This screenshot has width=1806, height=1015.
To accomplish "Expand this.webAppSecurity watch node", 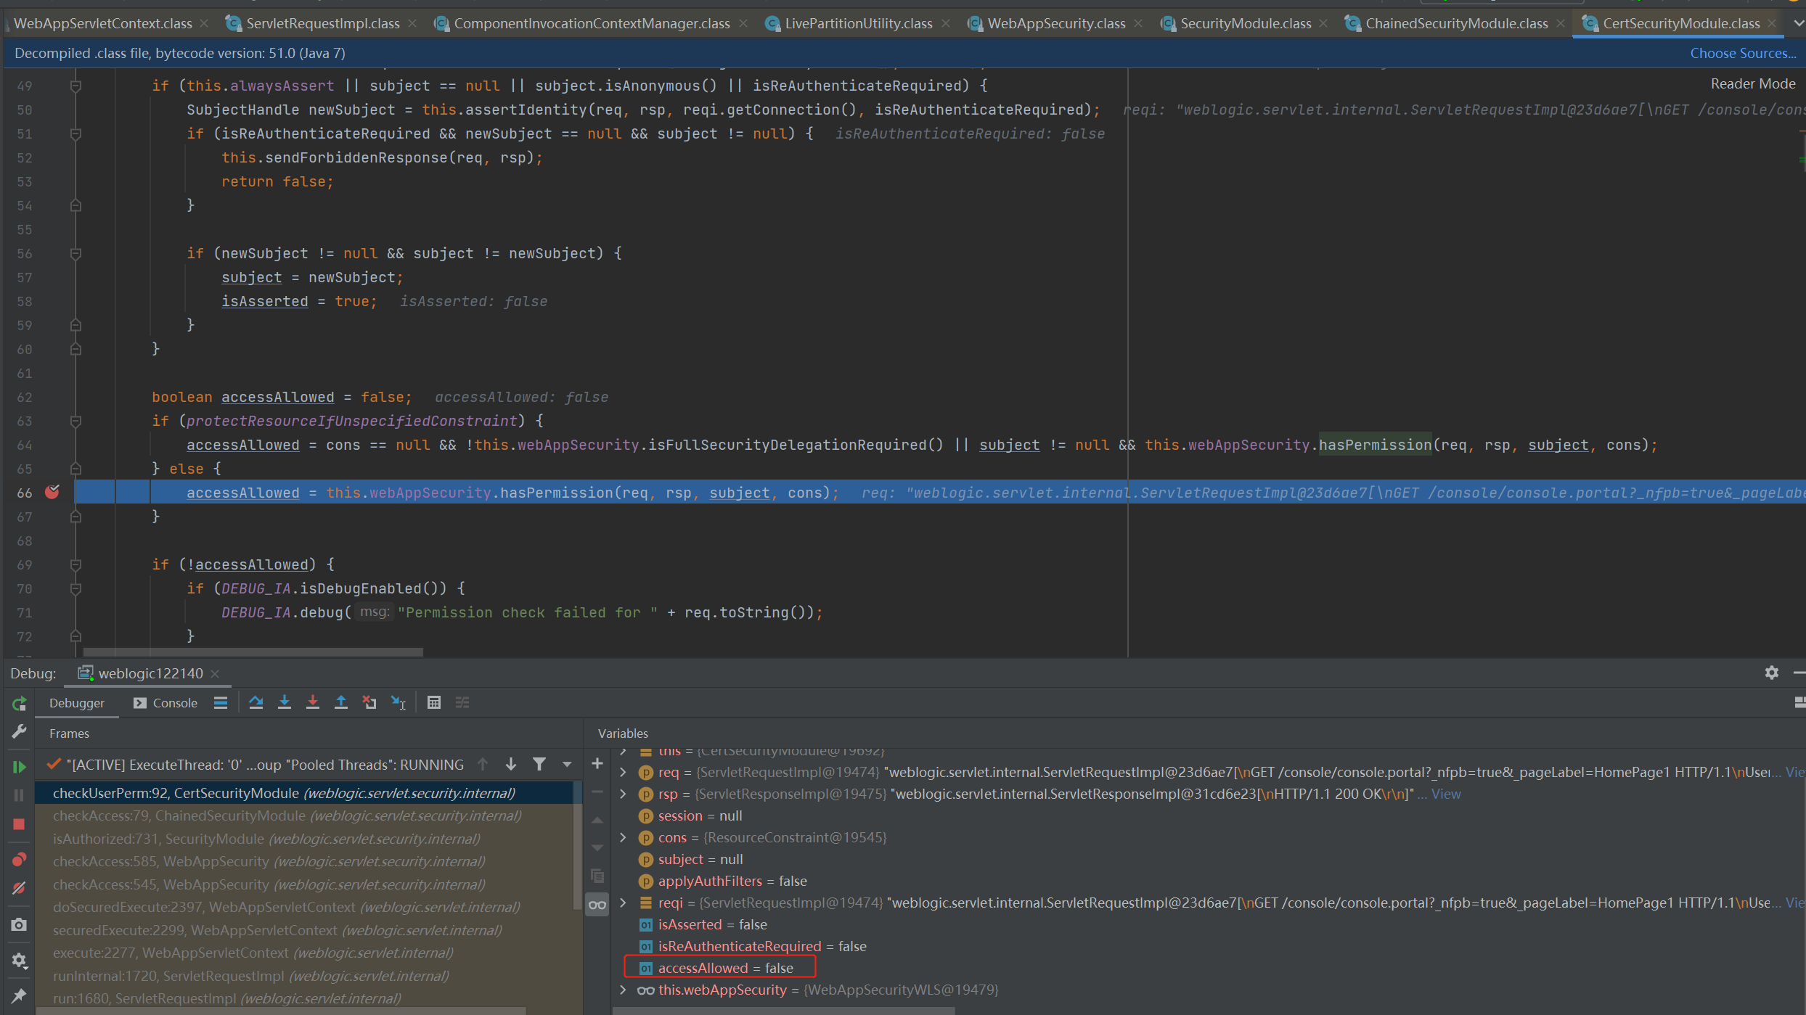I will click(x=623, y=990).
